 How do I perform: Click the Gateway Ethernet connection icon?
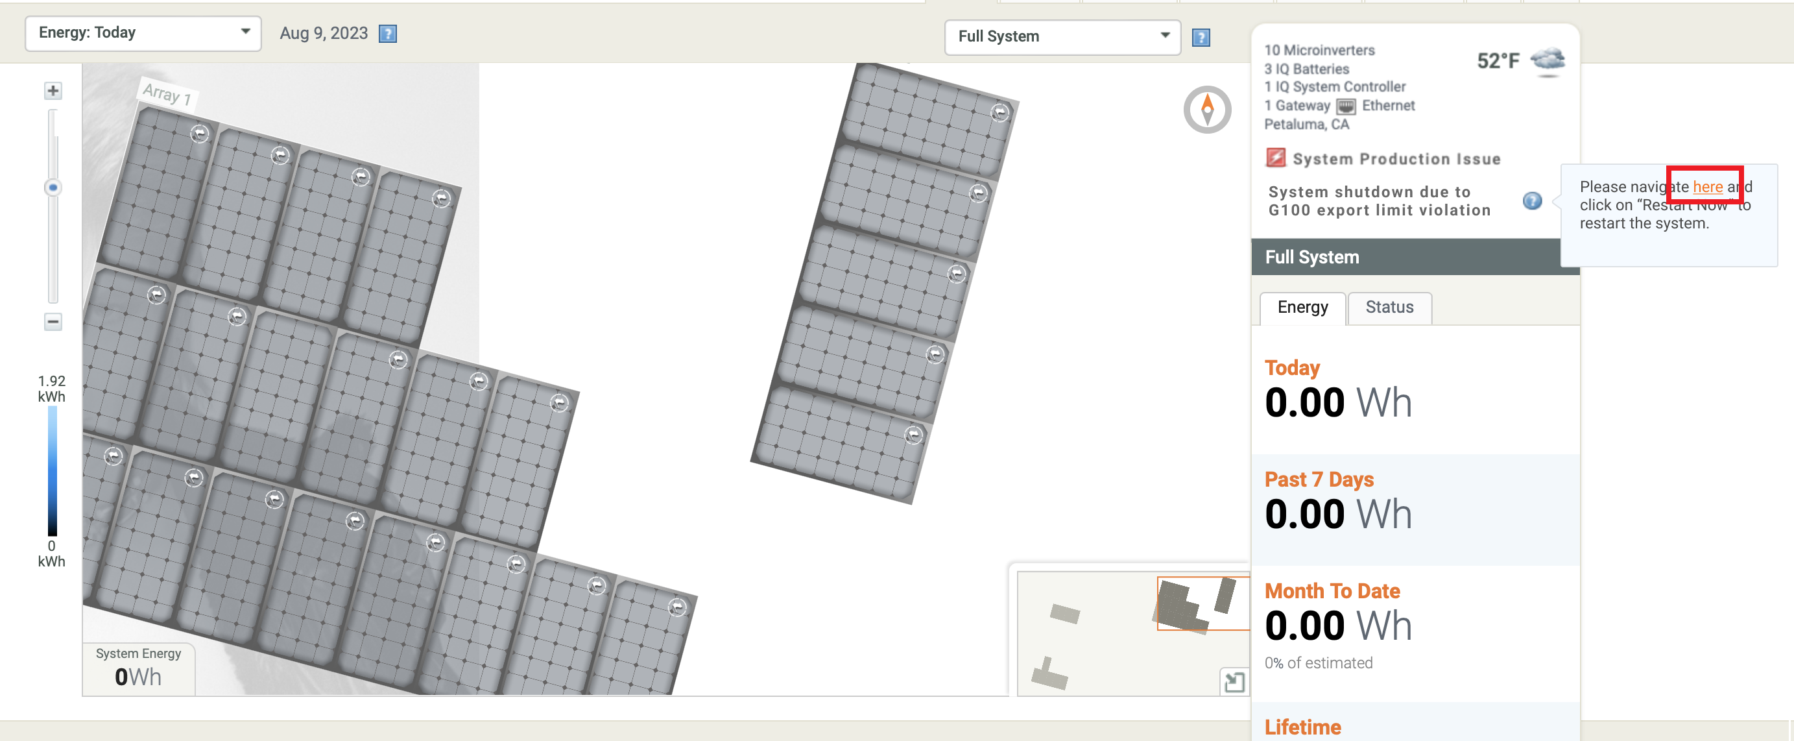(1346, 106)
